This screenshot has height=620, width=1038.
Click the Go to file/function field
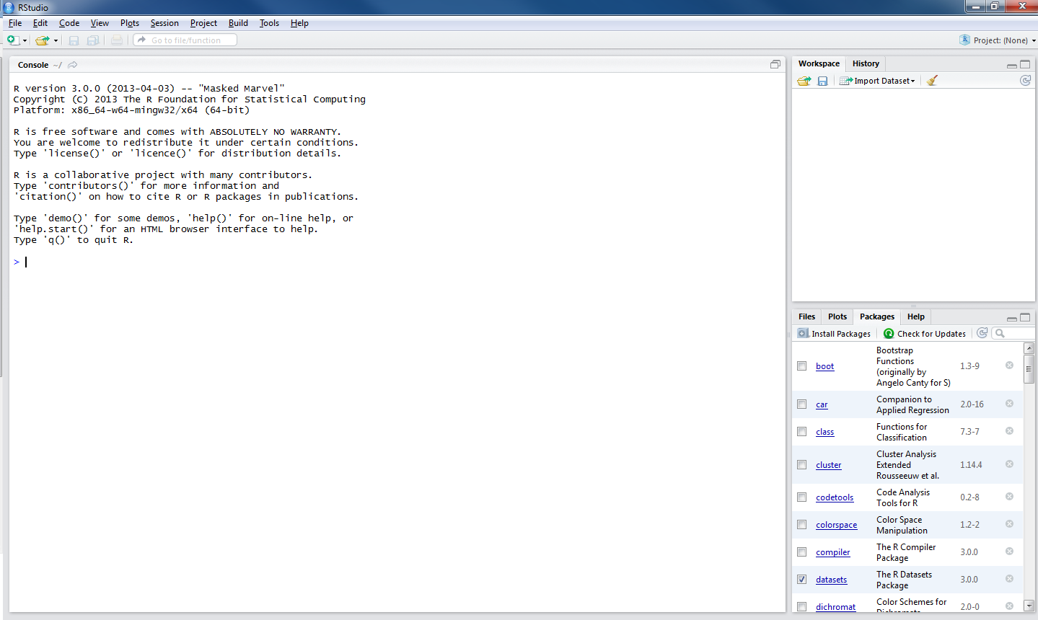point(185,40)
